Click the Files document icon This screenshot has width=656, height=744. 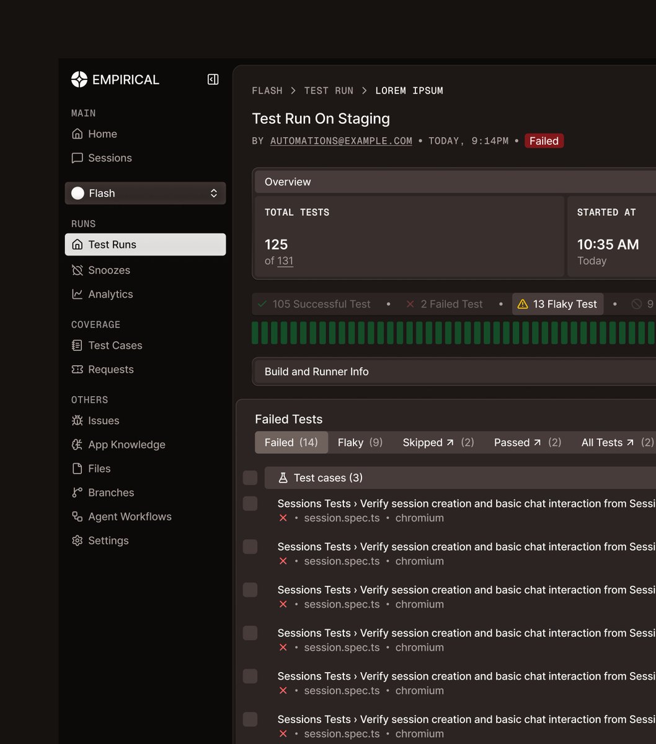click(x=78, y=469)
